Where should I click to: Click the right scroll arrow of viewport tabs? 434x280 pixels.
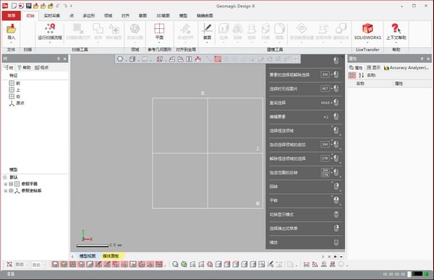point(323,257)
